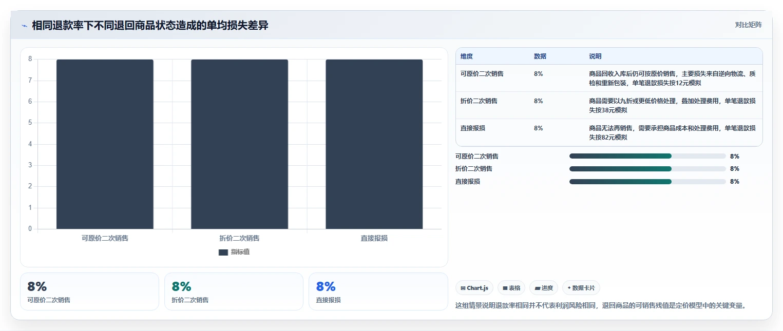The image size is (783, 331).
Task: Click the 直接报损 bar in chart
Action: 374,144
